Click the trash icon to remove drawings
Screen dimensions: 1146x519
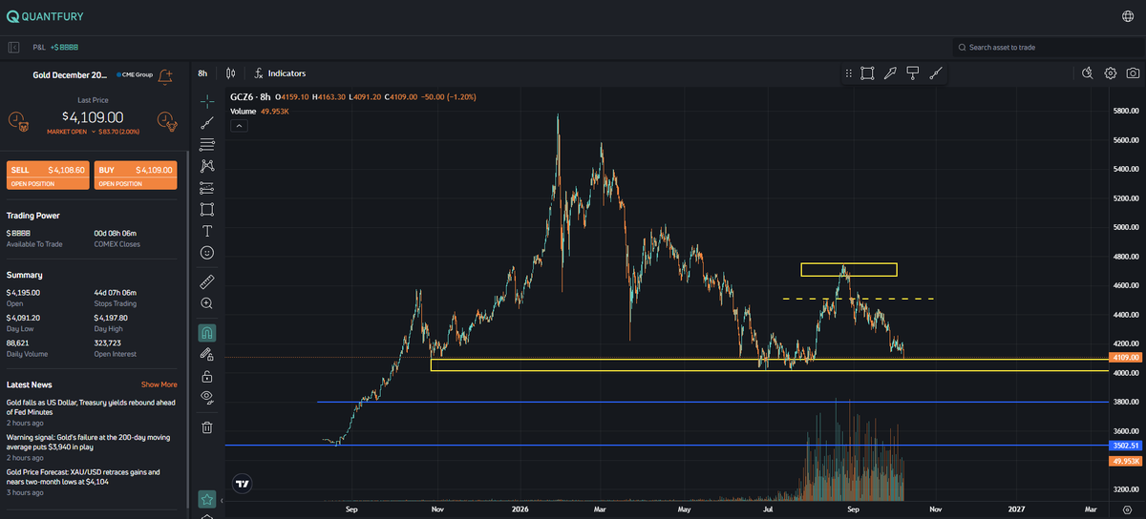pos(207,427)
